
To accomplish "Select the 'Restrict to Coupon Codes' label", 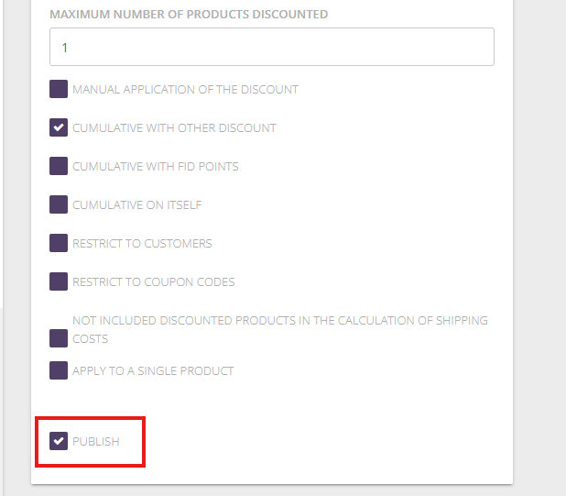I will [x=153, y=282].
